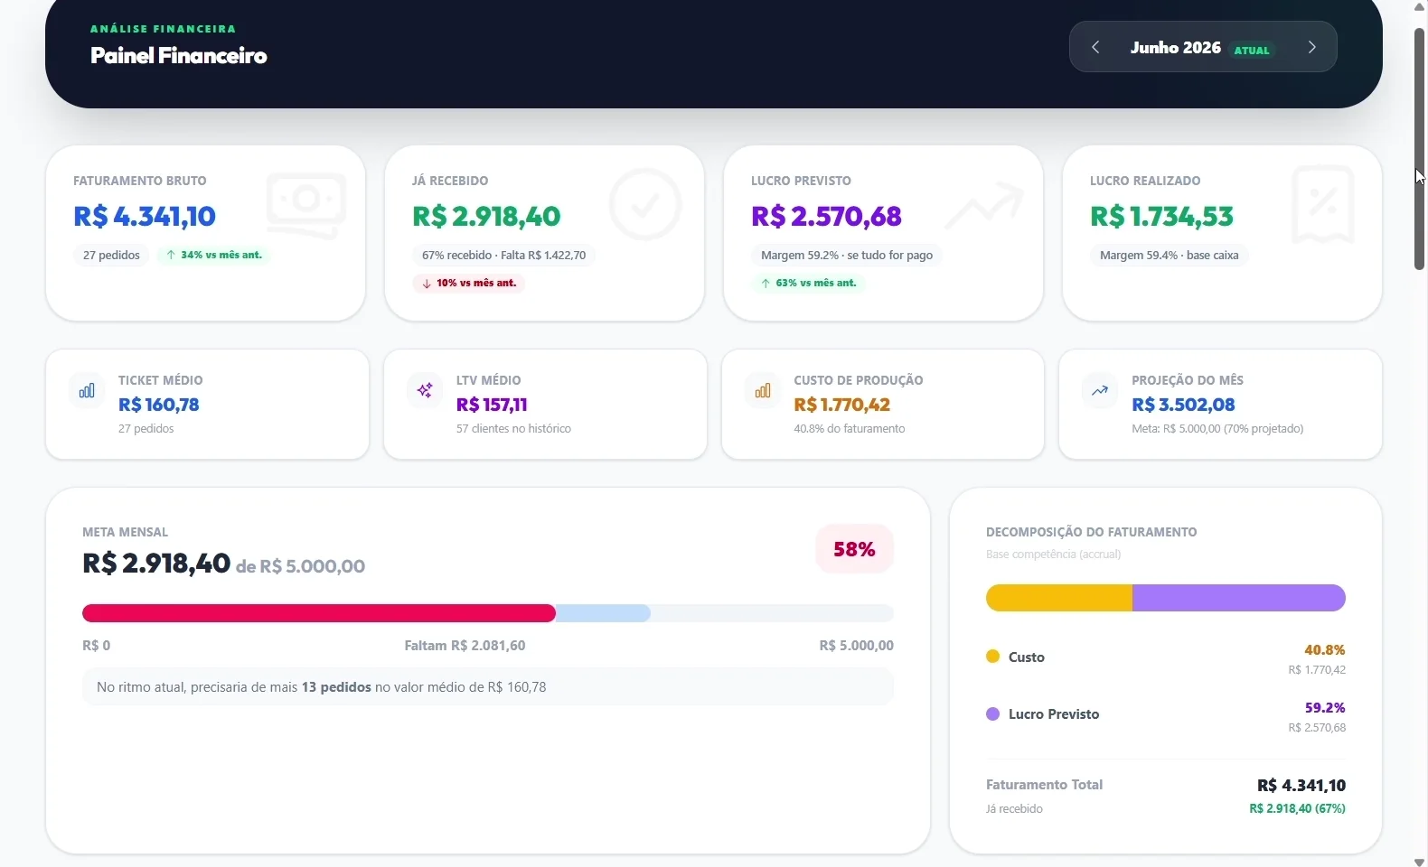This screenshot has height=867, width=1428.
Task: Click the R$ 2.918,40 value in Já Recebido card
Action: pyautogui.click(x=486, y=216)
